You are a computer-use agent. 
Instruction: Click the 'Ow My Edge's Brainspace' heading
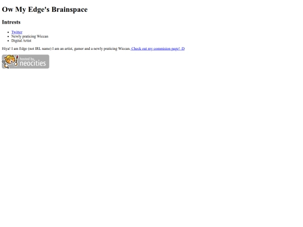(45, 10)
